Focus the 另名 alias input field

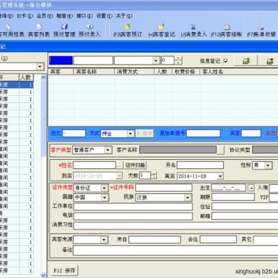200,165
